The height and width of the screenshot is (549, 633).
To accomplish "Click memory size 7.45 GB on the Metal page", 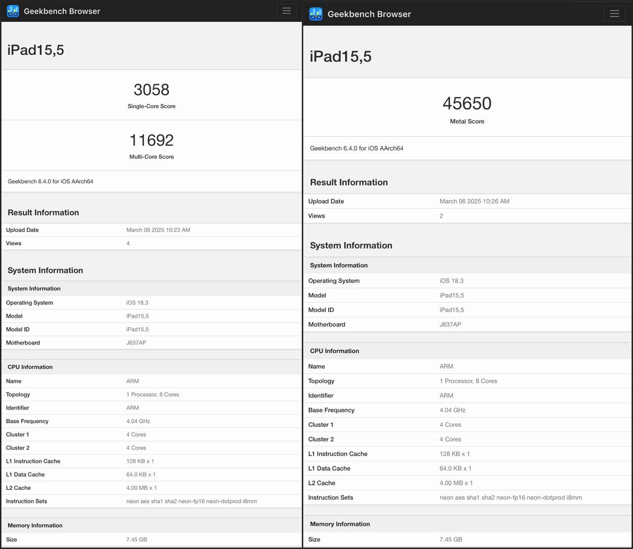I will (x=451, y=540).
